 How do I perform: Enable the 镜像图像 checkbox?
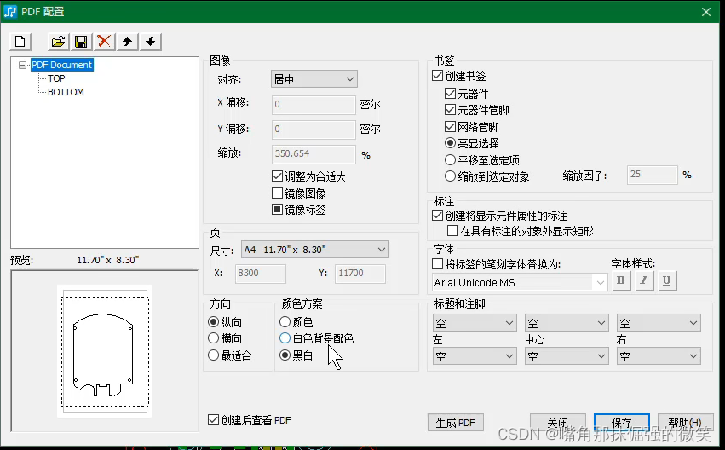(x=277, y=193)
